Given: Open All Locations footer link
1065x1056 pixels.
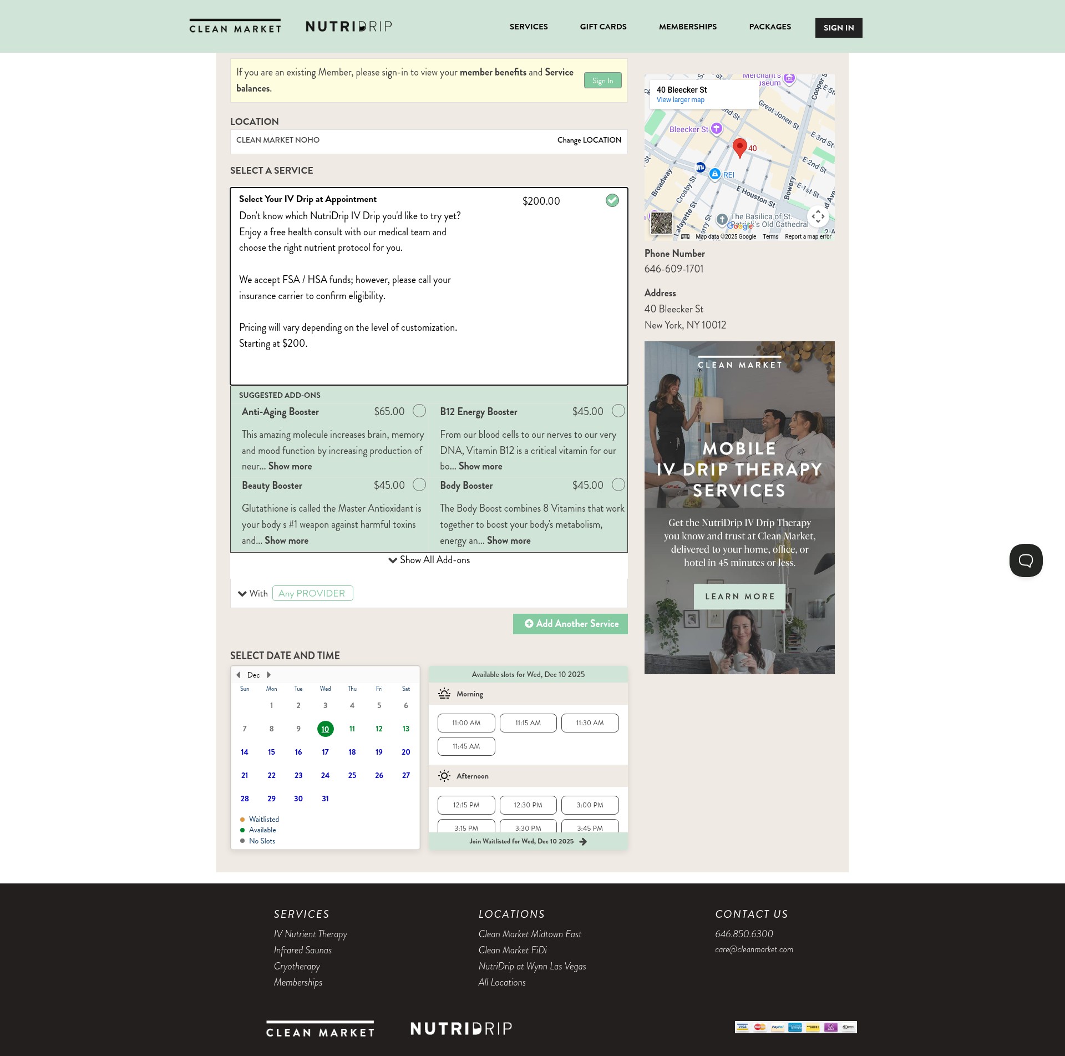Looking at the screenshot, I should [502, 982].
